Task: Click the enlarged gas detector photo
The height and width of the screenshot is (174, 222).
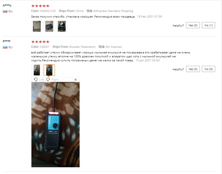Action: pyautogui.click(x=55, y=125)
